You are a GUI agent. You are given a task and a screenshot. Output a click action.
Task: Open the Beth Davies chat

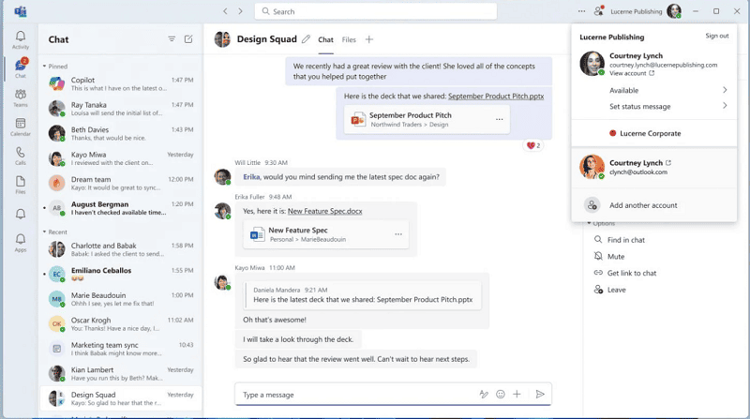pos(121,133)
